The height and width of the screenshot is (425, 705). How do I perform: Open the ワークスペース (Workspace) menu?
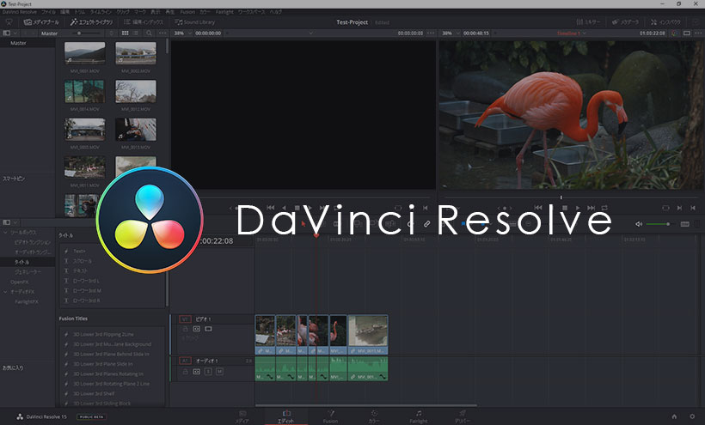point(252,12)
